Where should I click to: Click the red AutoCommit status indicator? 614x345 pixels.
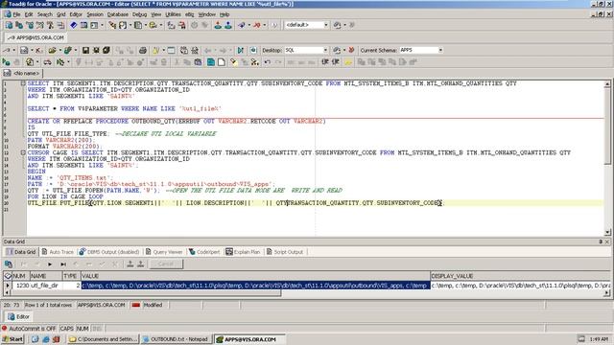click(4, 329)
